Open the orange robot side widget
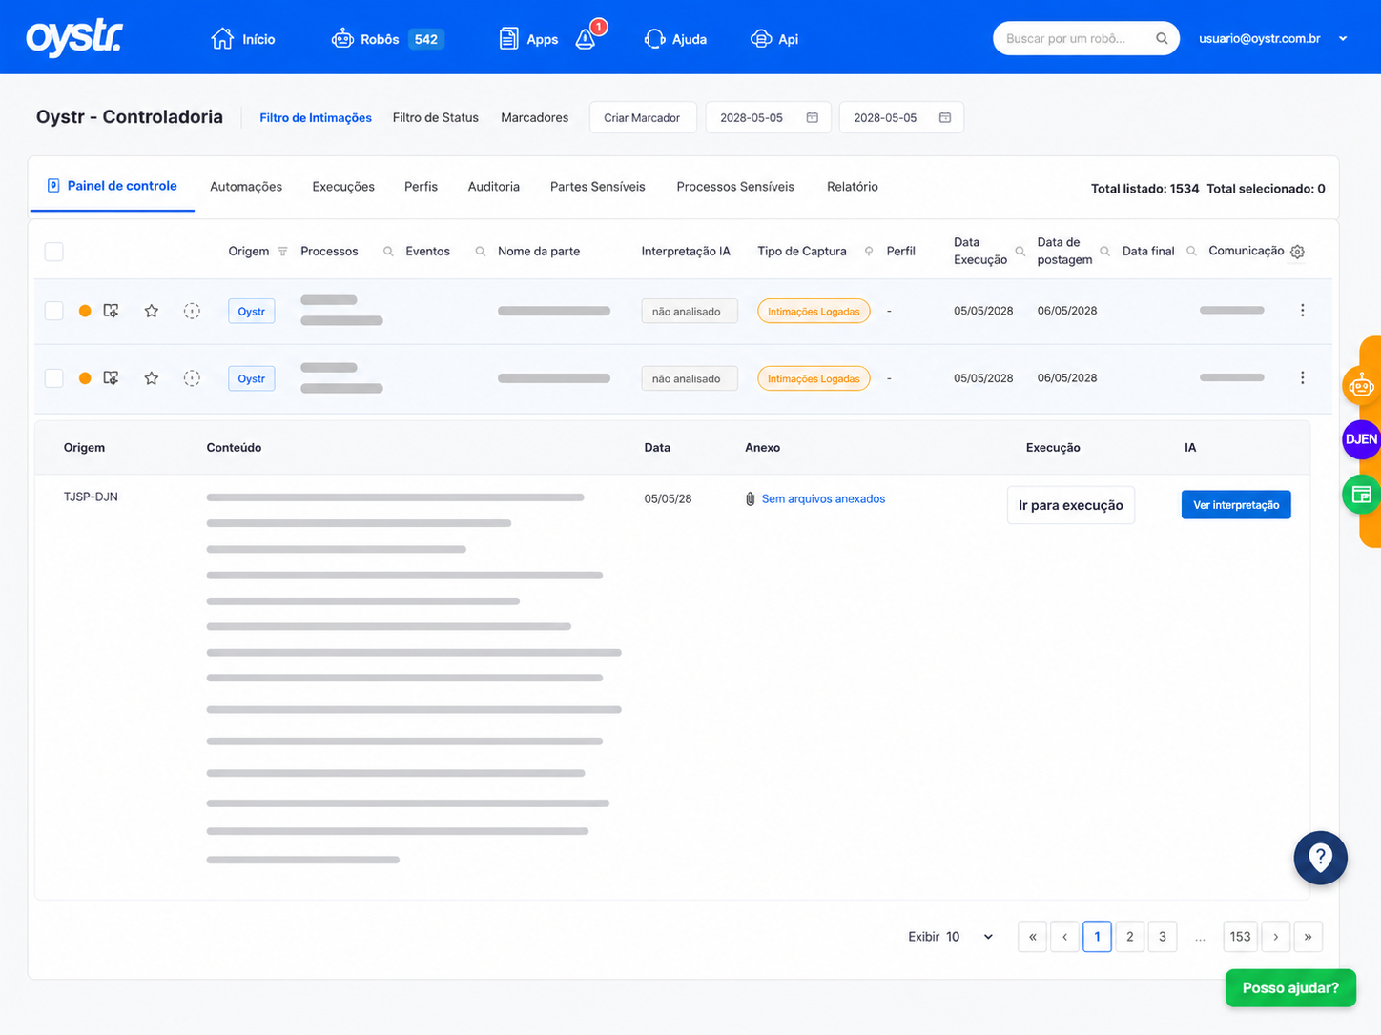 [1361, 386]
